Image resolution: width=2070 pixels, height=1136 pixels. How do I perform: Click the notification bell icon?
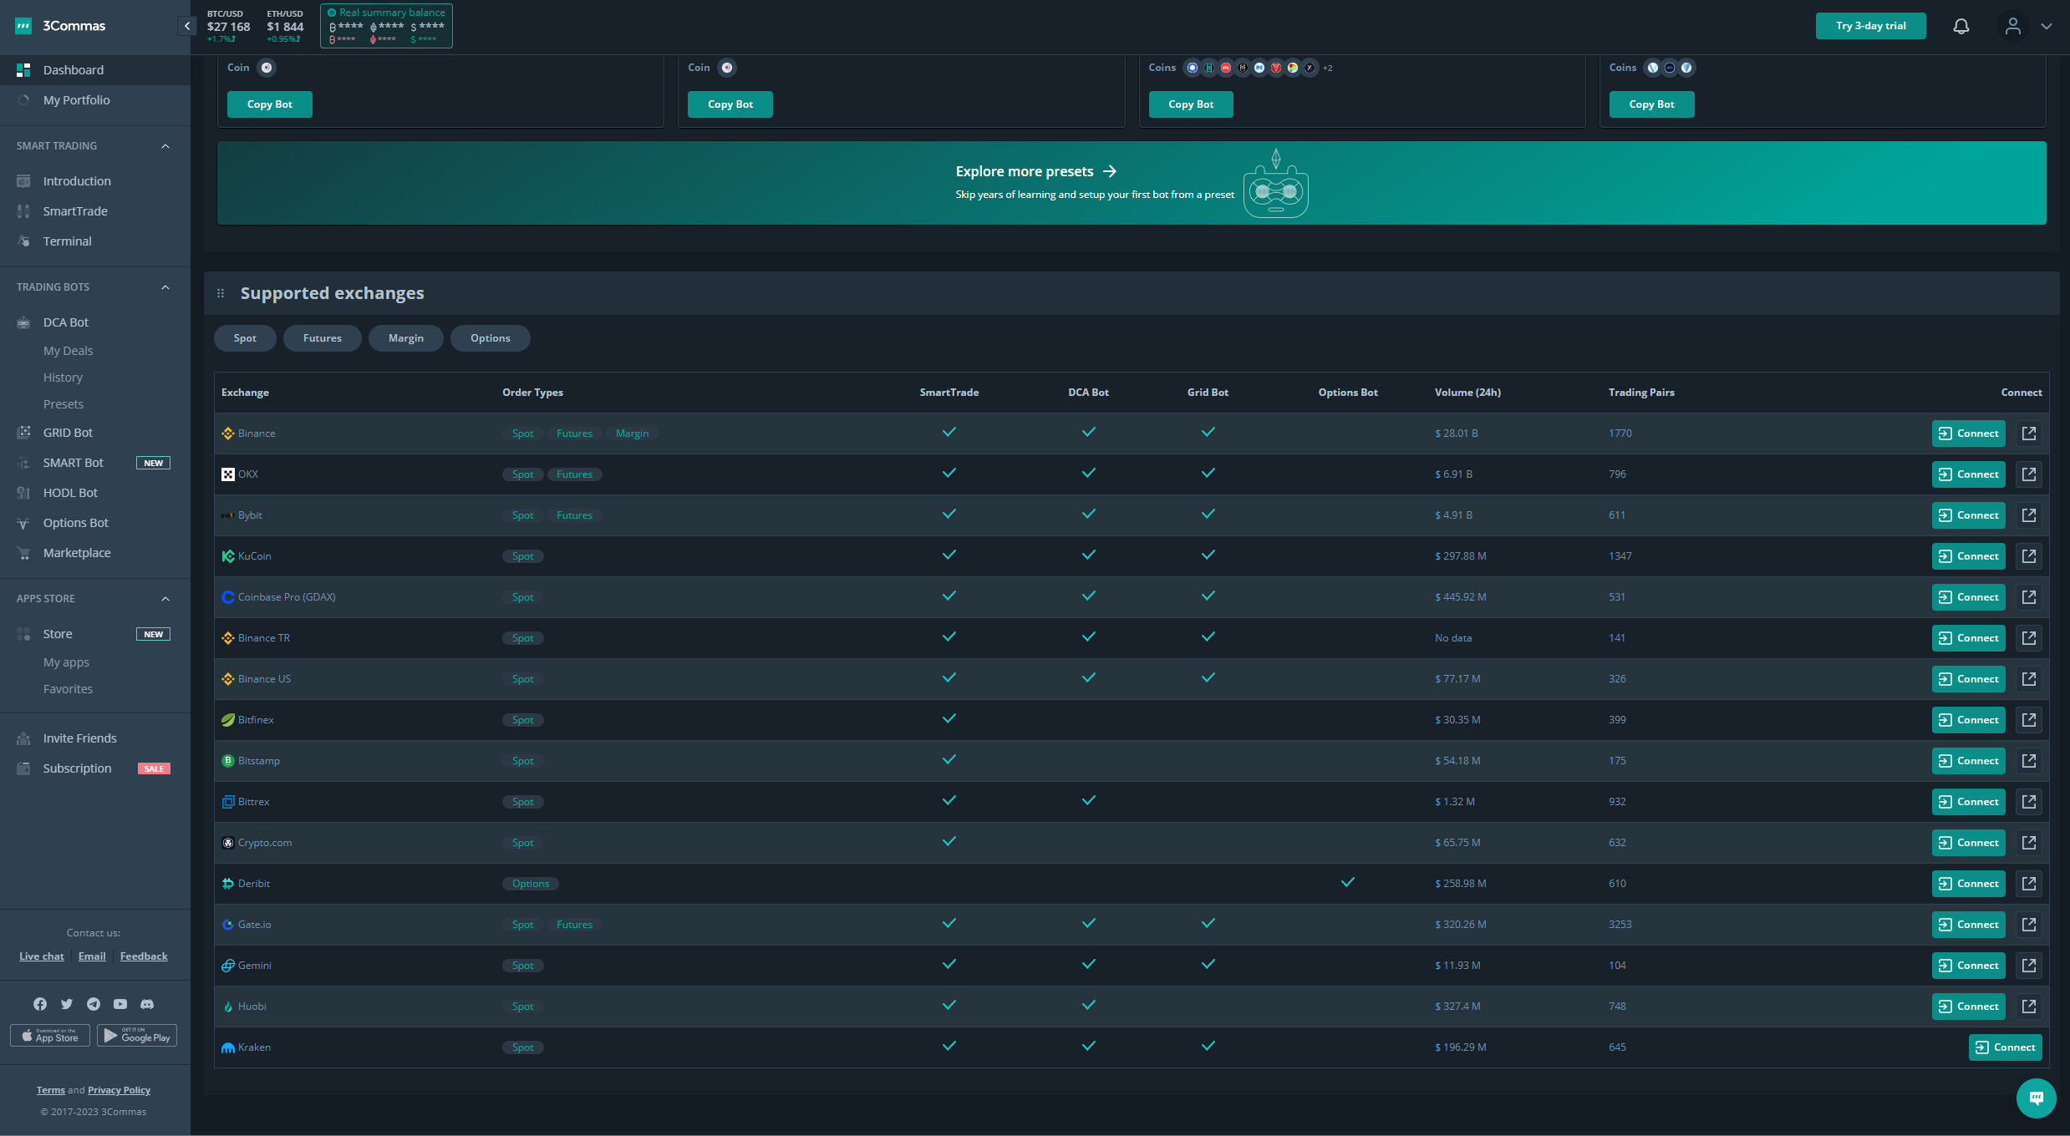tap(1961, 26)
